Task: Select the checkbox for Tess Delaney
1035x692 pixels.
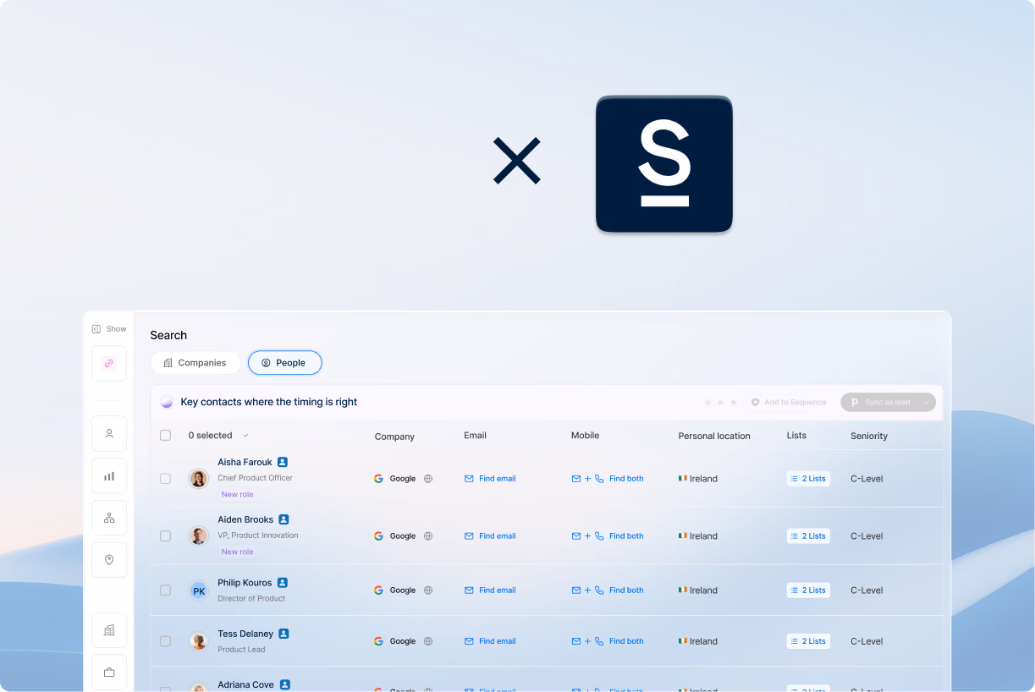Action: click(165, 641)
